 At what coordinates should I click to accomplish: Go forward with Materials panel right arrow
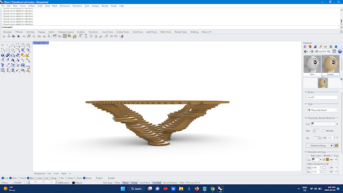[311, 51]
